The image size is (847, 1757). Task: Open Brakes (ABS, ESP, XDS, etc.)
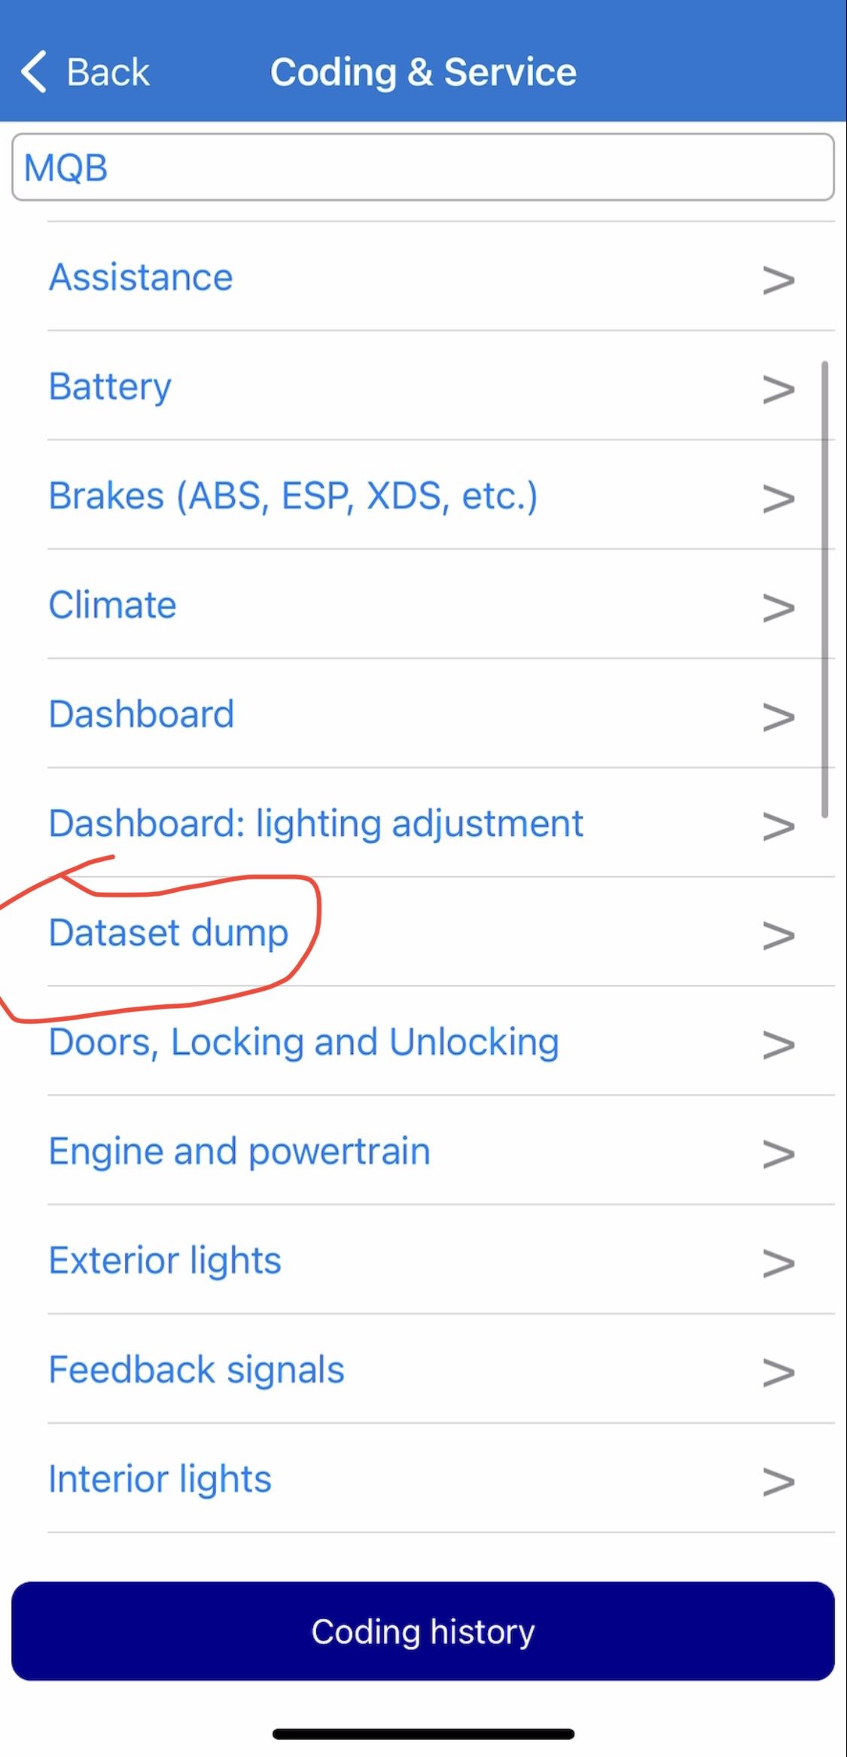click(x=293, y=496)
